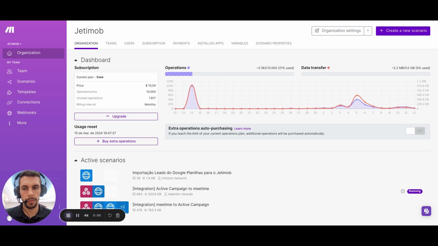Click the Price $ 10,59 value

(151, 86)
